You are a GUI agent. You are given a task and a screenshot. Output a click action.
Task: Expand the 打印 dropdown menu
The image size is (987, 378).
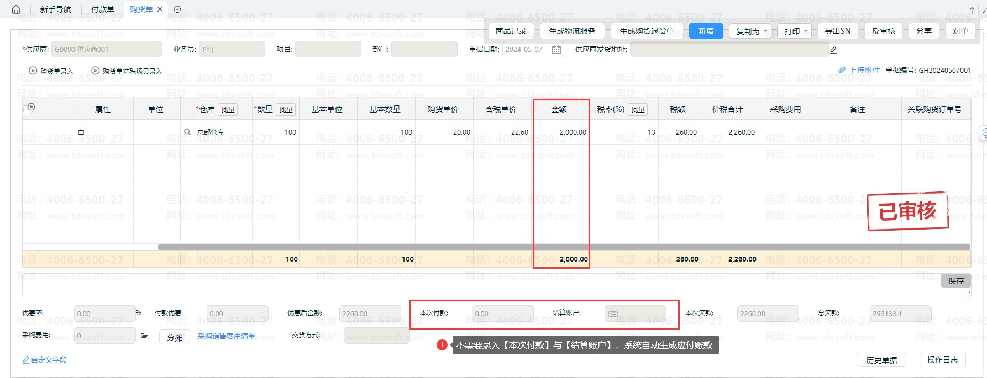point(796,31)
